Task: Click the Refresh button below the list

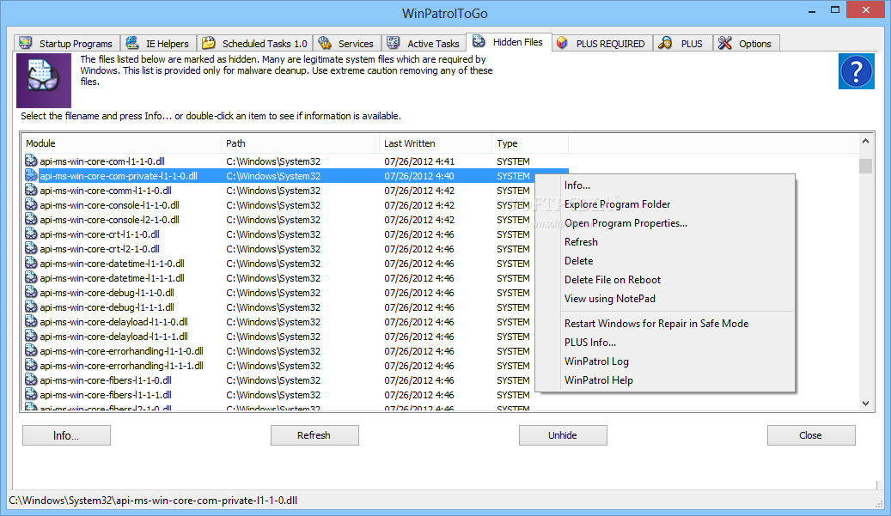Action: click(314, 435)
